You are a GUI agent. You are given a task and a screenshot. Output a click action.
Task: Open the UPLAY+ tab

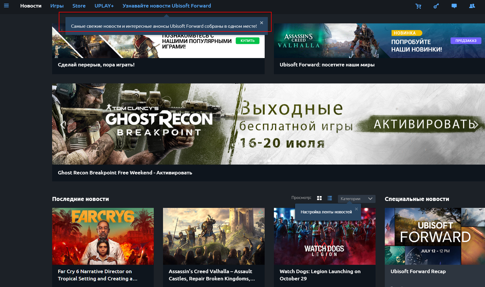[104, 6]
